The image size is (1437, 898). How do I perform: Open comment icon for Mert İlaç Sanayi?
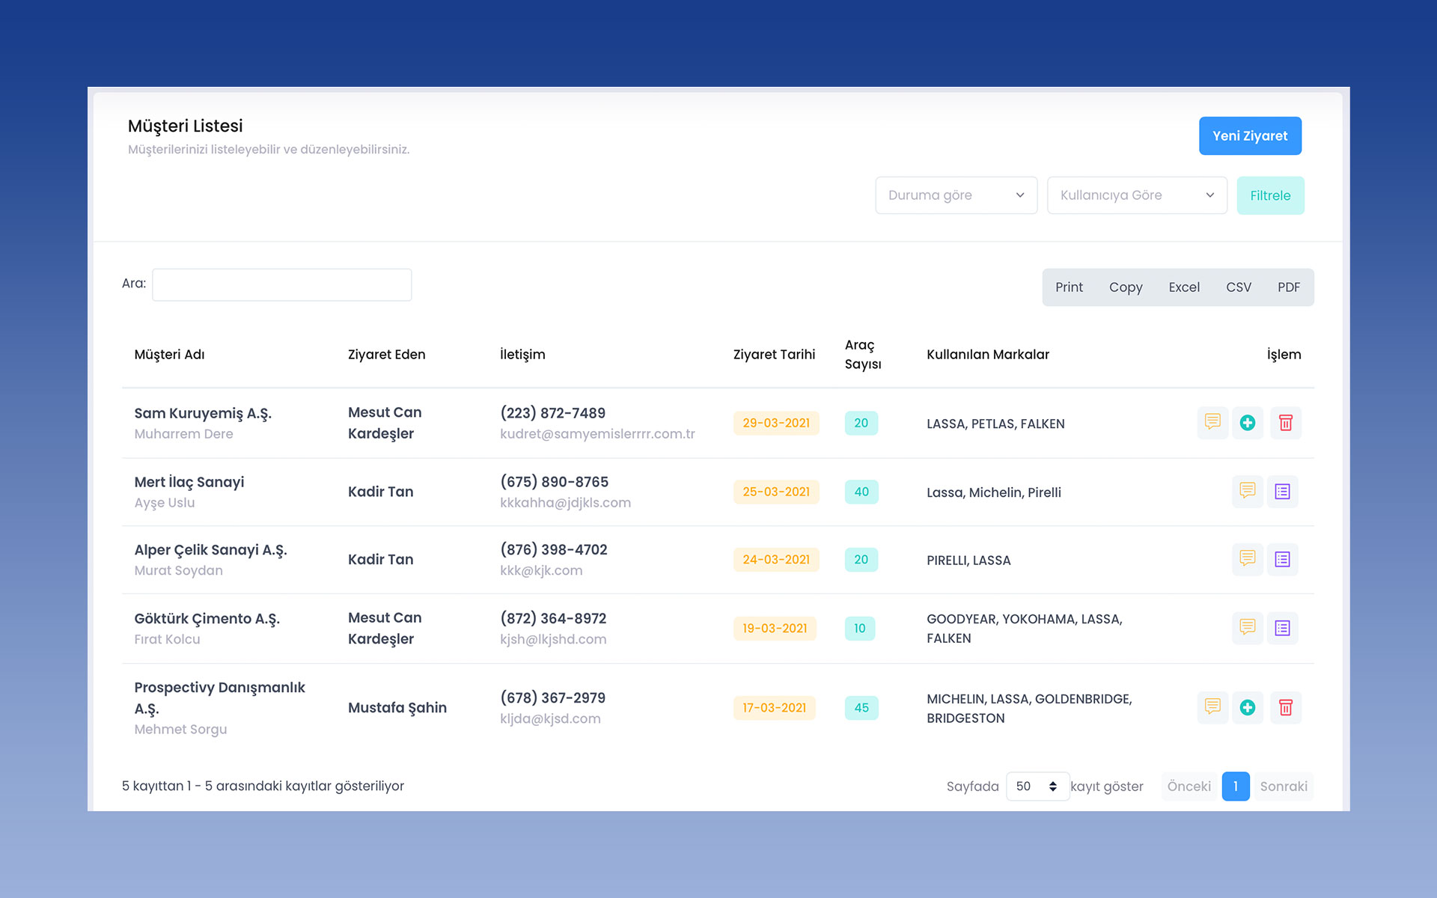[x=1247, y=492]
